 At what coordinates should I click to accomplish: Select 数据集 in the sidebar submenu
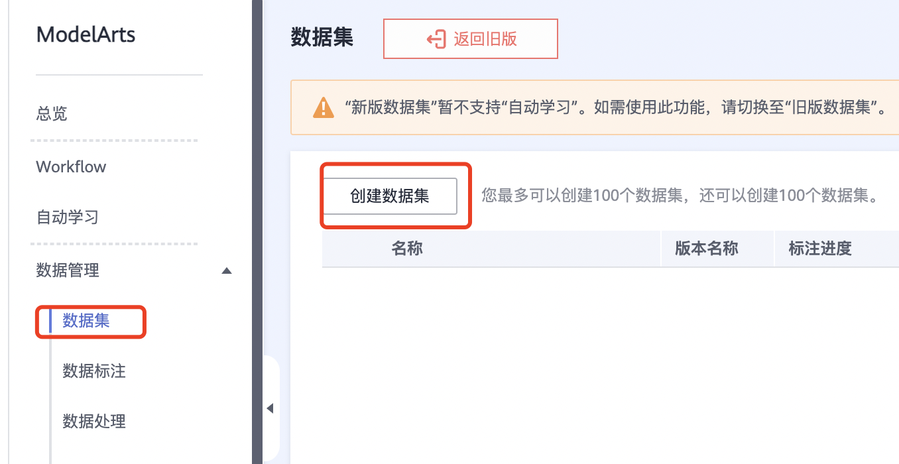tap(86, 321)
